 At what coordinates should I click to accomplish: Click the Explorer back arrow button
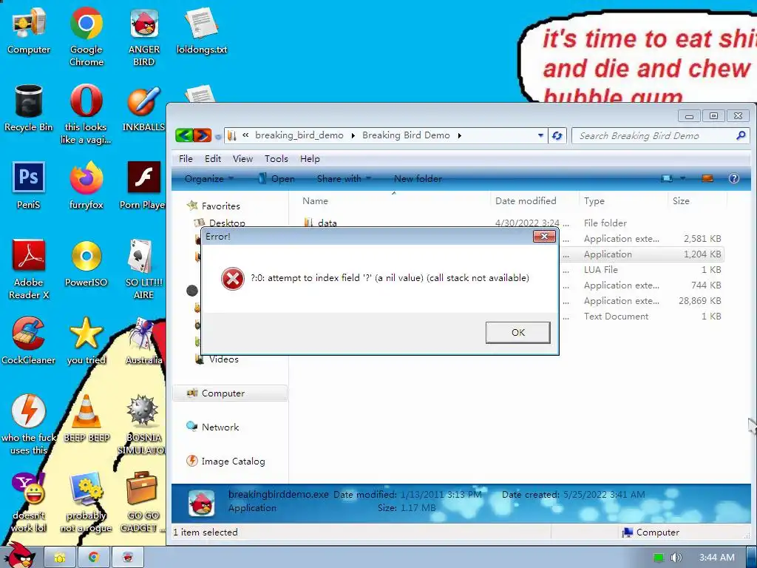click(x=184, y=135)
